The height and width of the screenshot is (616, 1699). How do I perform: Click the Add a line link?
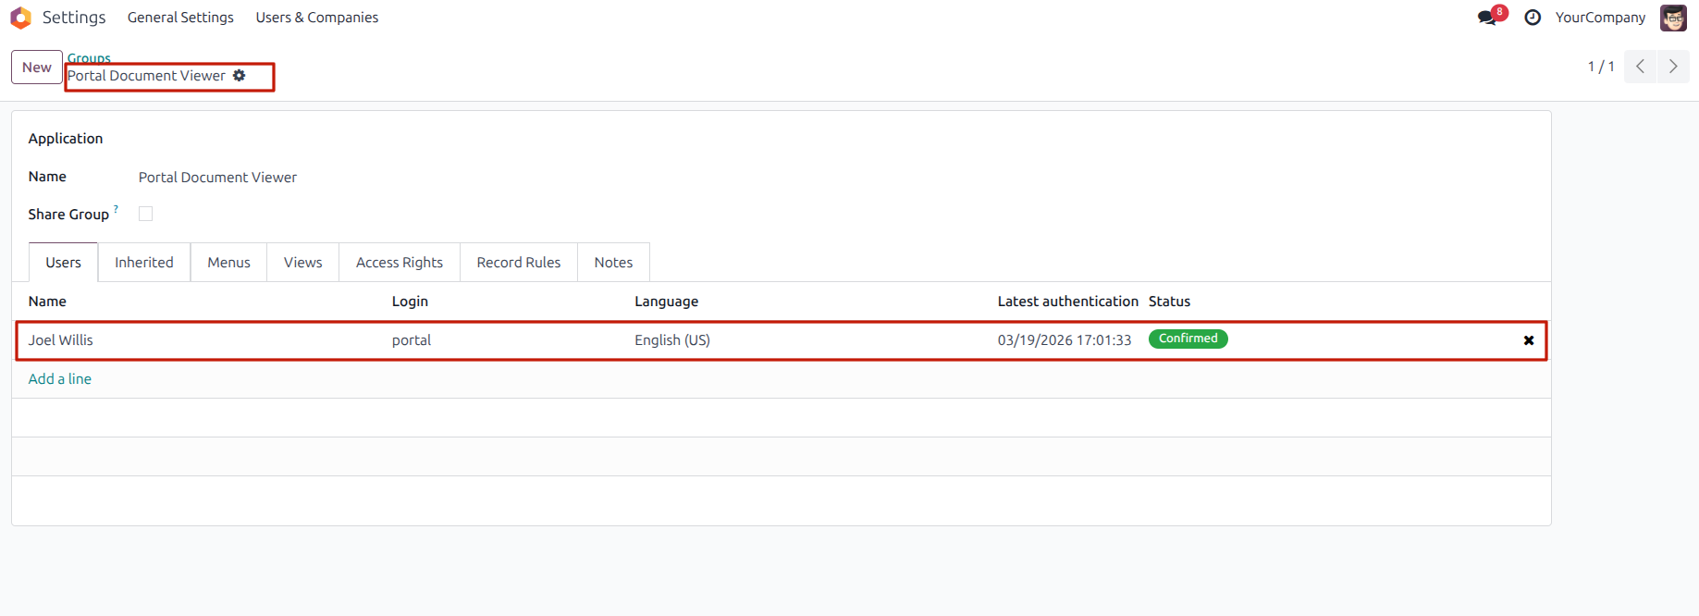click(x=60, y=379)
